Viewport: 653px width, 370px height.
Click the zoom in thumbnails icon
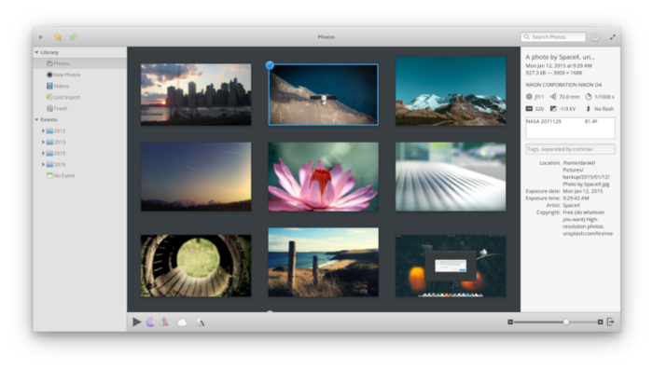point(600,322)
